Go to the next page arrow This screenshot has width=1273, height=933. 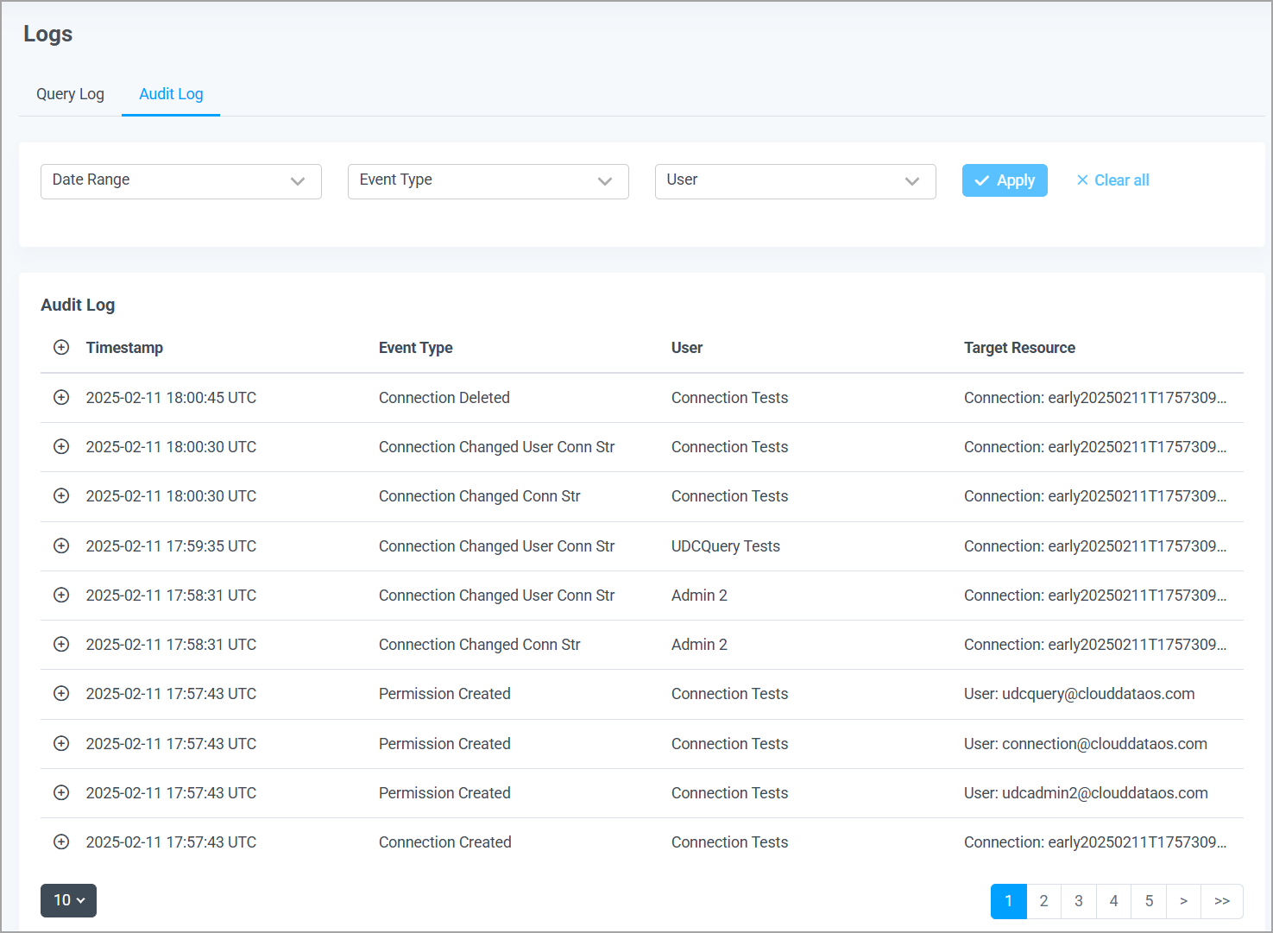click(x=1184, y=901)
